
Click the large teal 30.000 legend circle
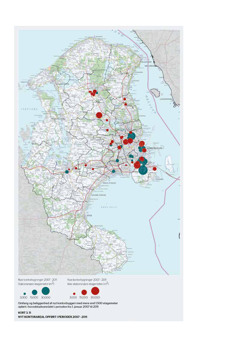(46, 291)
